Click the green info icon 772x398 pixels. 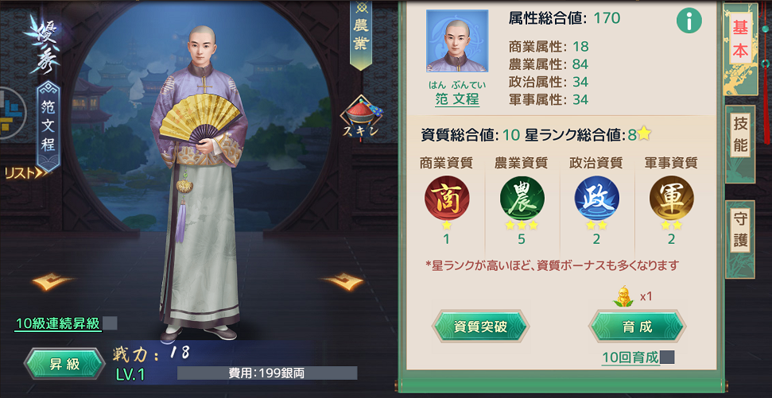pos(689,21)
